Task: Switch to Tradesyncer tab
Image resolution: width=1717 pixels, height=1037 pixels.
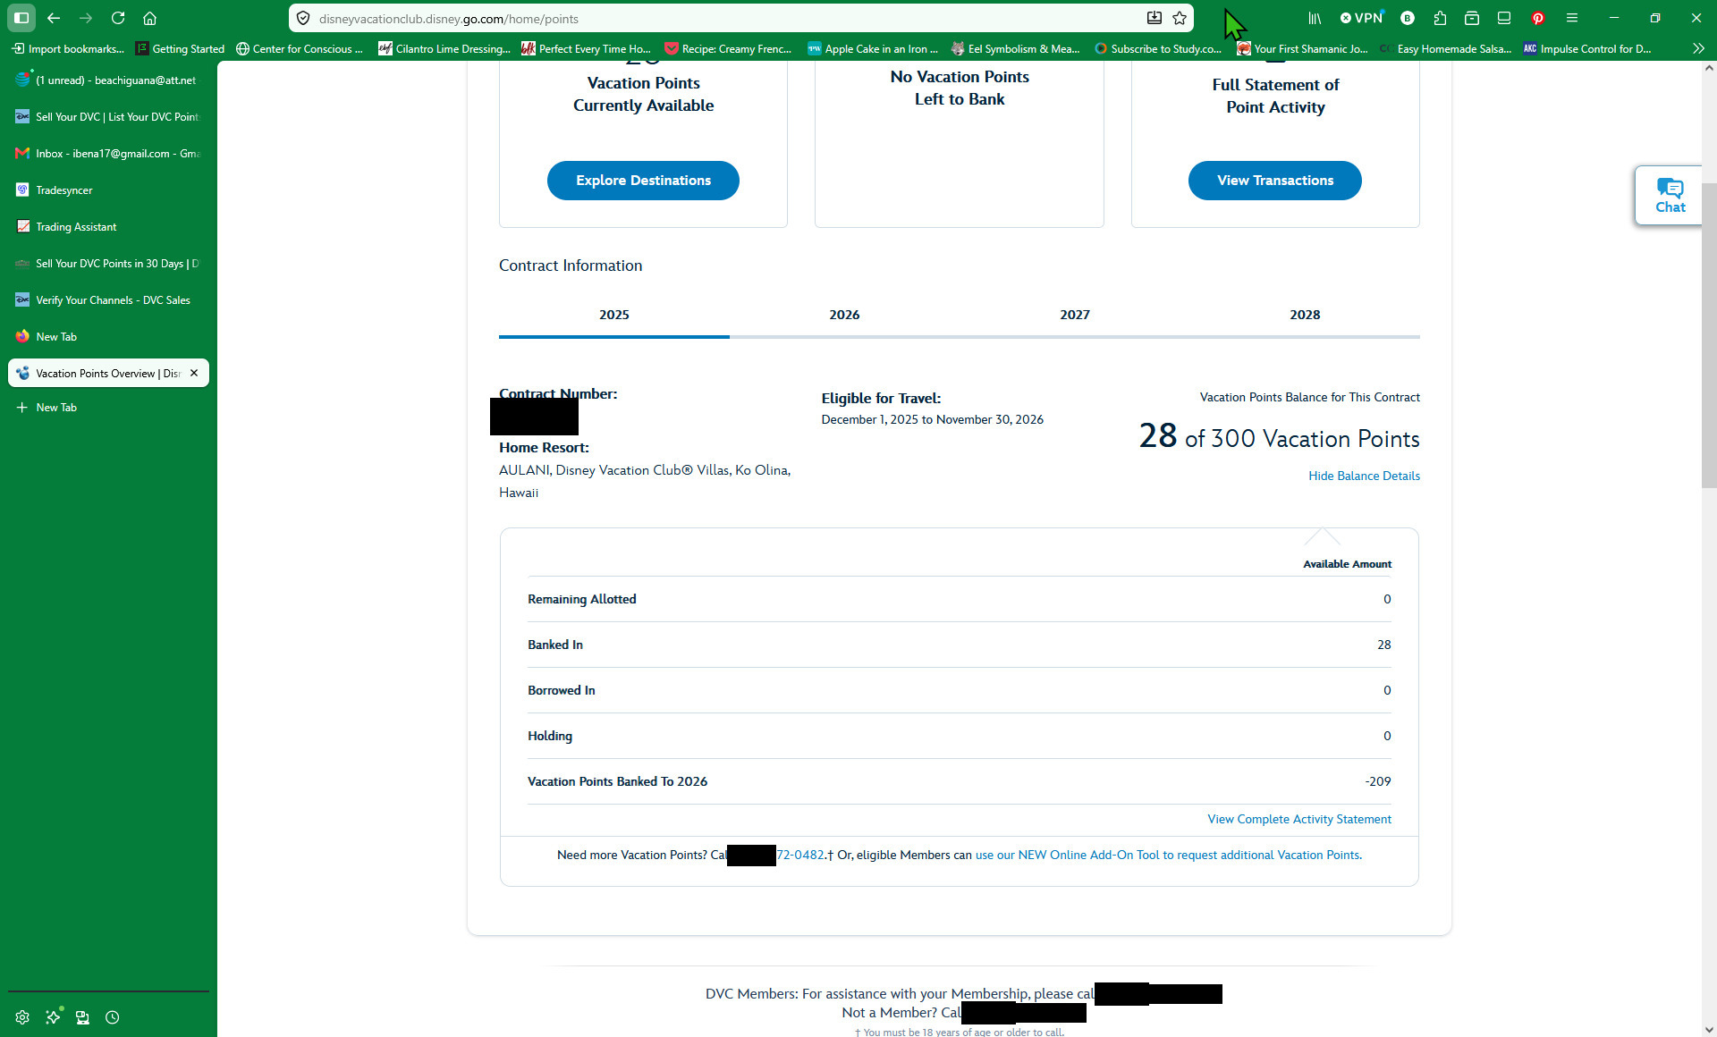Action: 108,190
